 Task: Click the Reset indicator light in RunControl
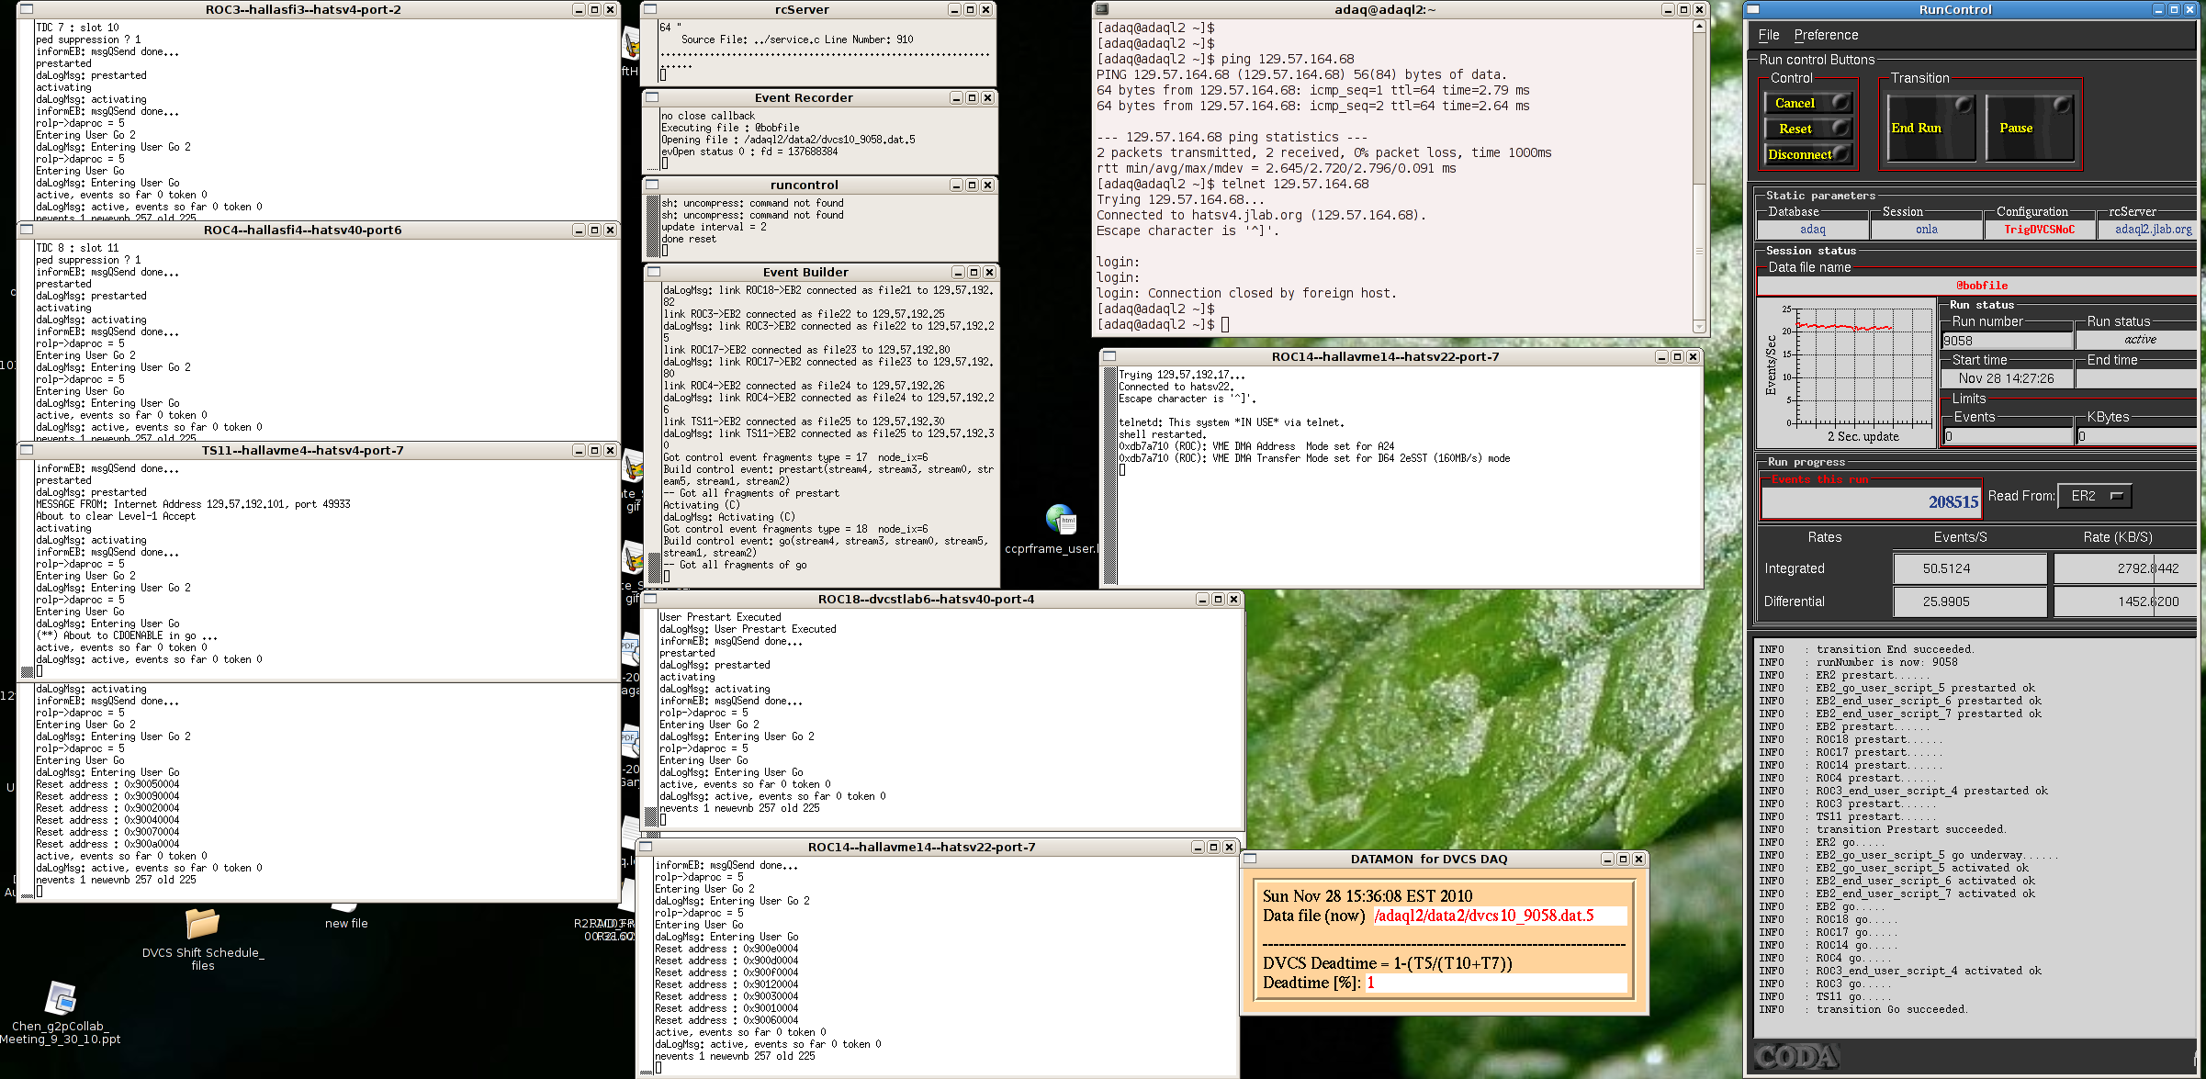coord(1840,128)
